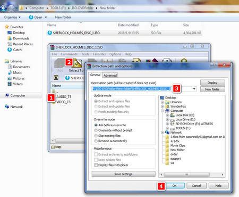Expand TOOLS (F:) in extraction tree

tap(167, 128)
